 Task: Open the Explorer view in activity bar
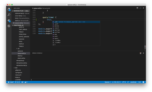tap(9, 9)
